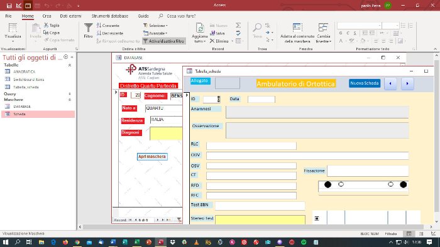The height and width of the screenshot is (247, 440).
Task: Click Apri maschera button in DATABASE form
Action: tap(152, 156)
